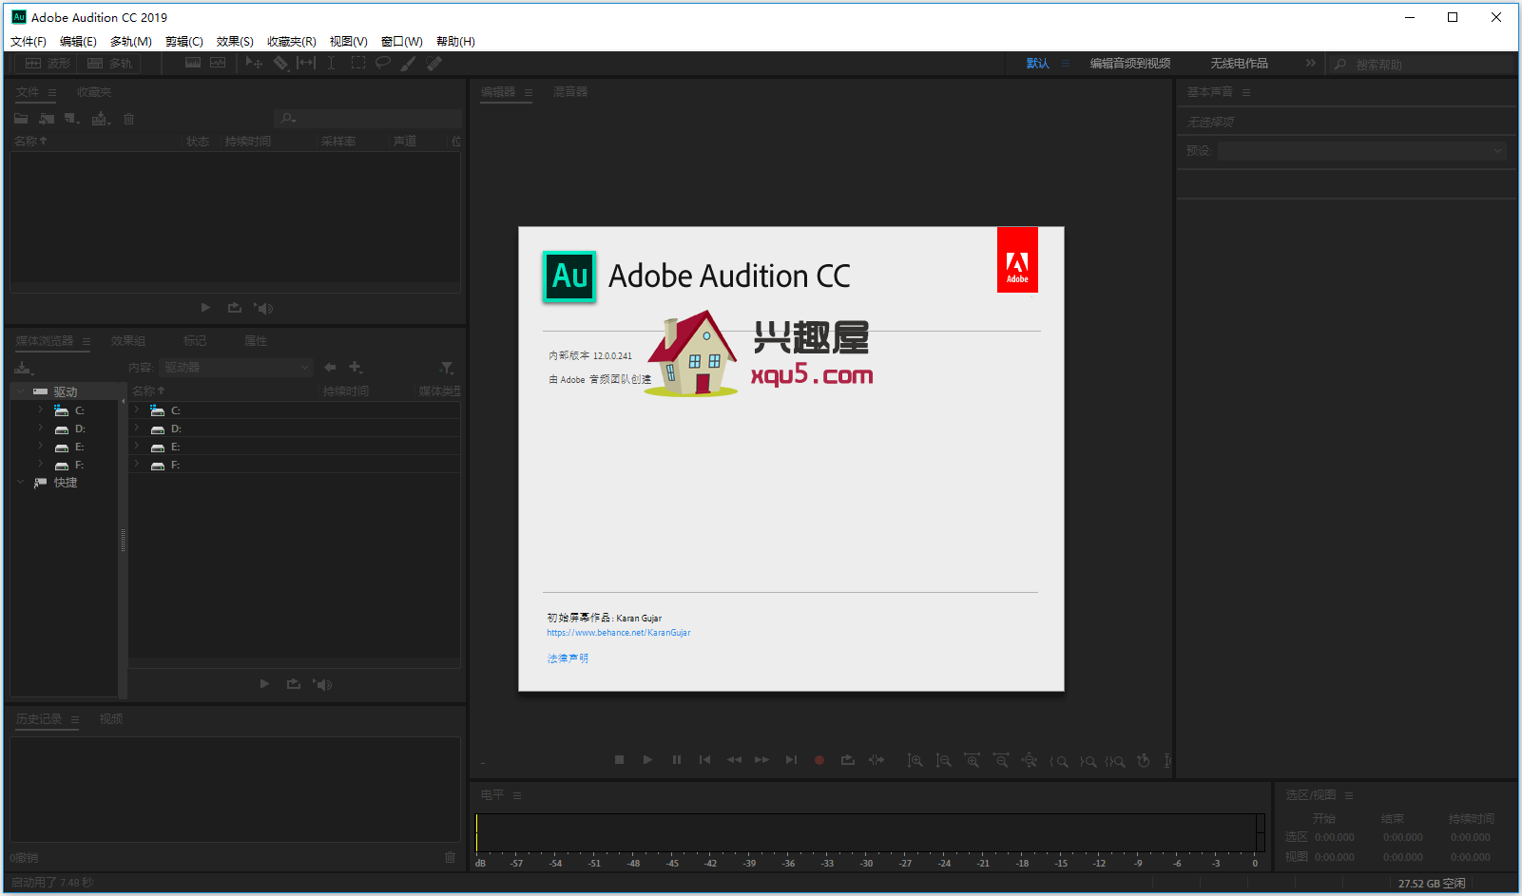
Task: Expand D: drive in left tree
Action: 41,428
